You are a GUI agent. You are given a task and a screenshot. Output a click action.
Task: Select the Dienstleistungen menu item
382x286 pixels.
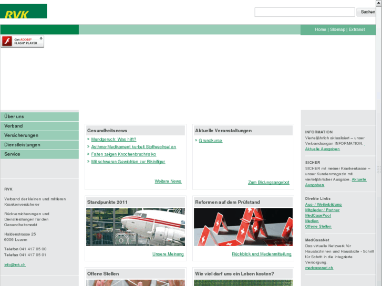pos(39,145)
